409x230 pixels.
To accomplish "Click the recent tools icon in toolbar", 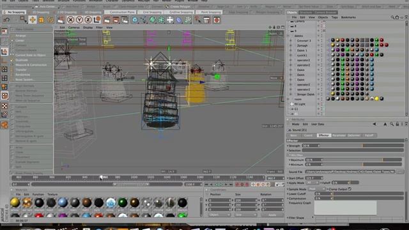I will click(61, 20).
